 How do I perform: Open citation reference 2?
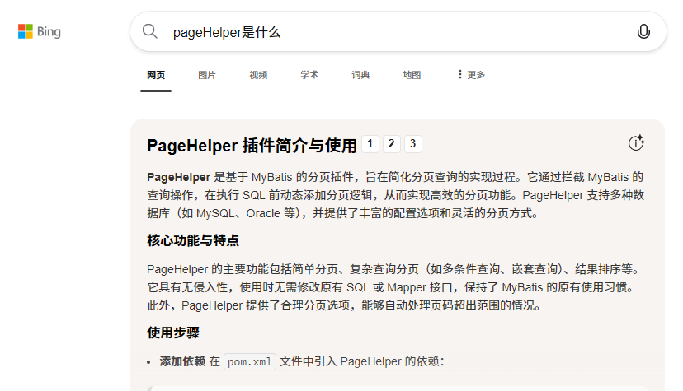[x=392, y=144]
